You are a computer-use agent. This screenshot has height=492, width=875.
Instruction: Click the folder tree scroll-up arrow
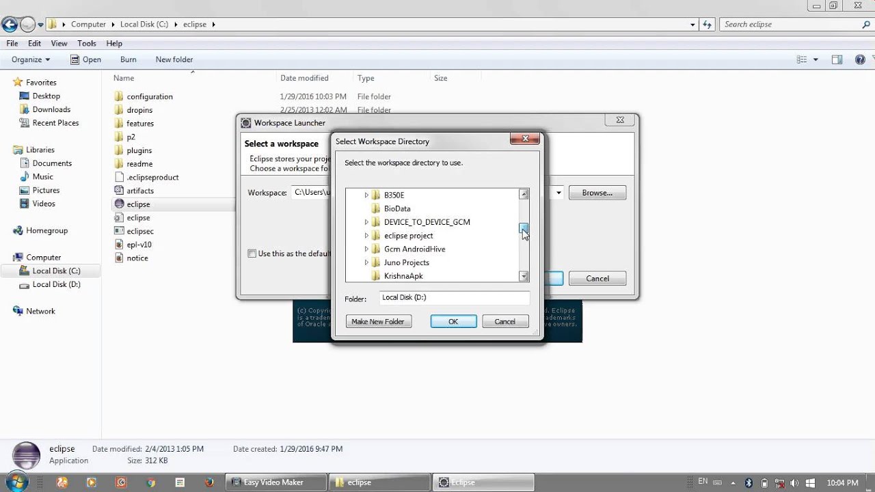coord(524,195)
